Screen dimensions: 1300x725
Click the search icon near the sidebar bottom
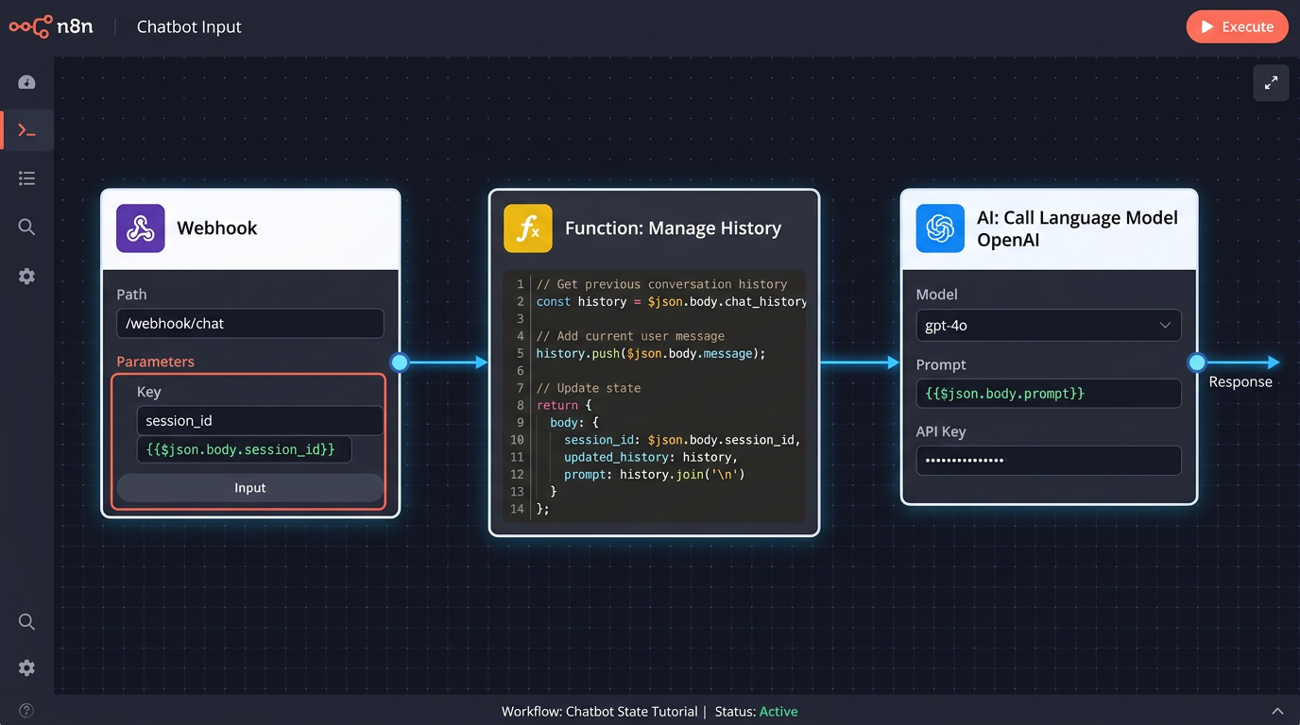[26, 621]
